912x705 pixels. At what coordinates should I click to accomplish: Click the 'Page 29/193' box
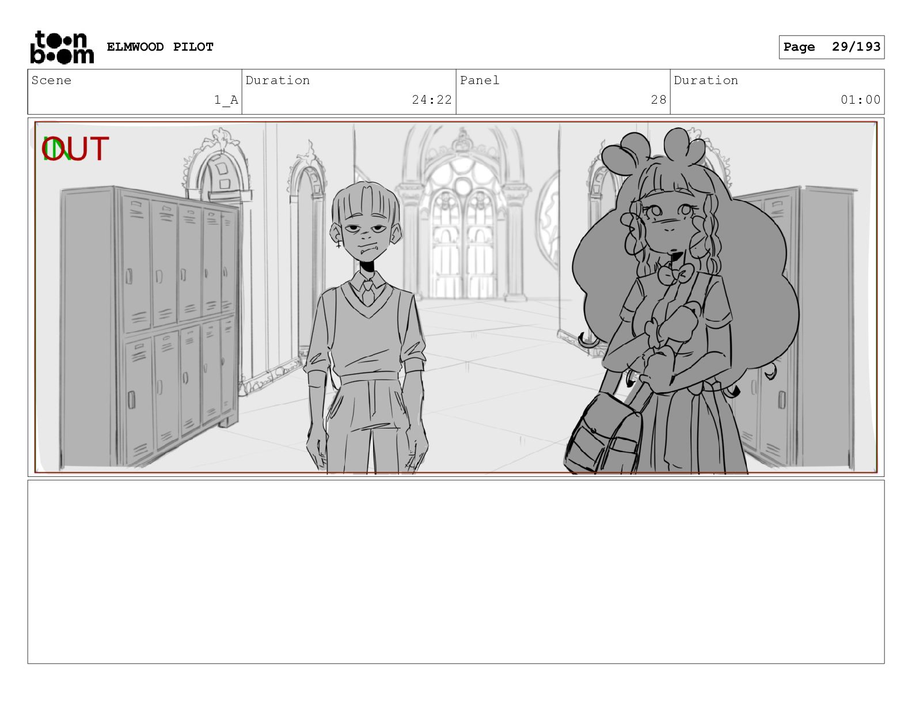point(831,47)
